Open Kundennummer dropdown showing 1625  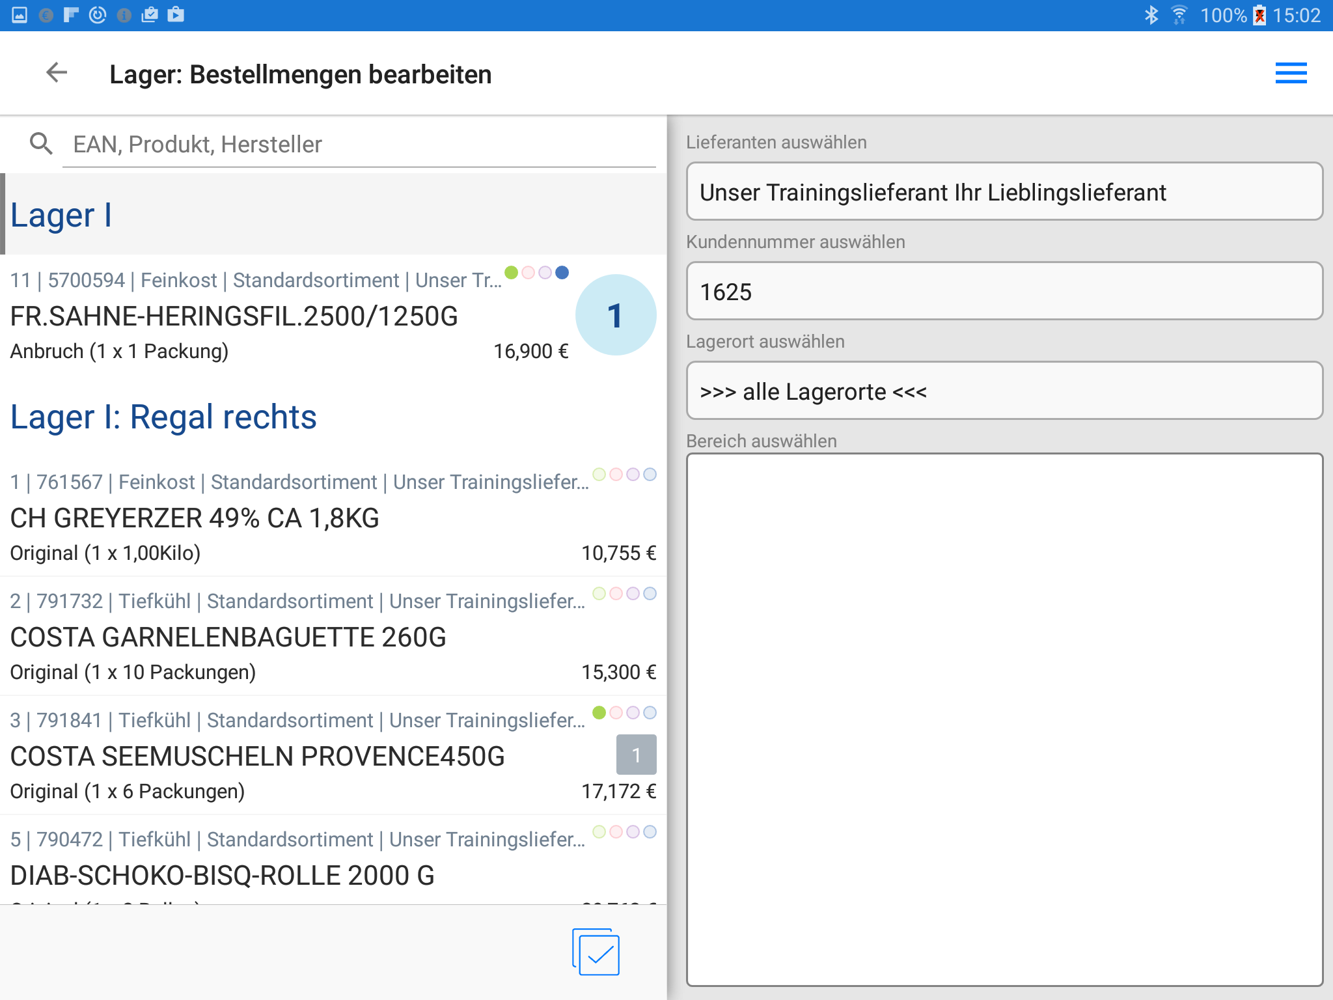pyautogui.click(x=1004, y=292)
